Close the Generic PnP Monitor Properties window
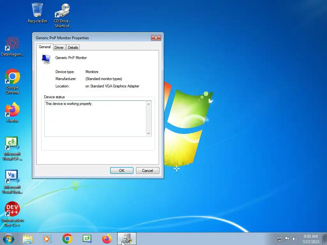The width and height of the screenshot is (327, 245). point(156,38)
